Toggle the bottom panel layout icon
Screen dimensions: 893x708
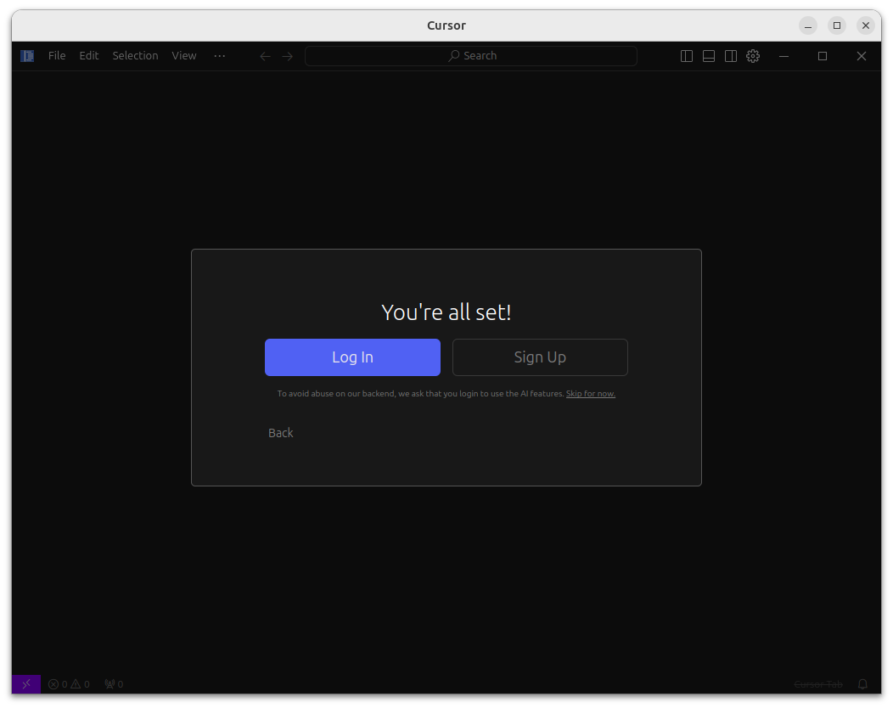tap(709, 56)
